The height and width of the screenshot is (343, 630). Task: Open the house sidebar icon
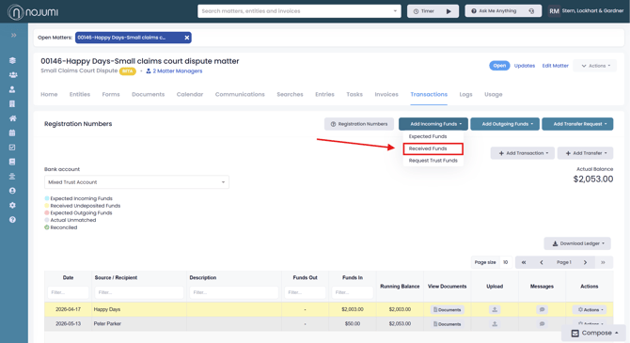tap(13, 118)
